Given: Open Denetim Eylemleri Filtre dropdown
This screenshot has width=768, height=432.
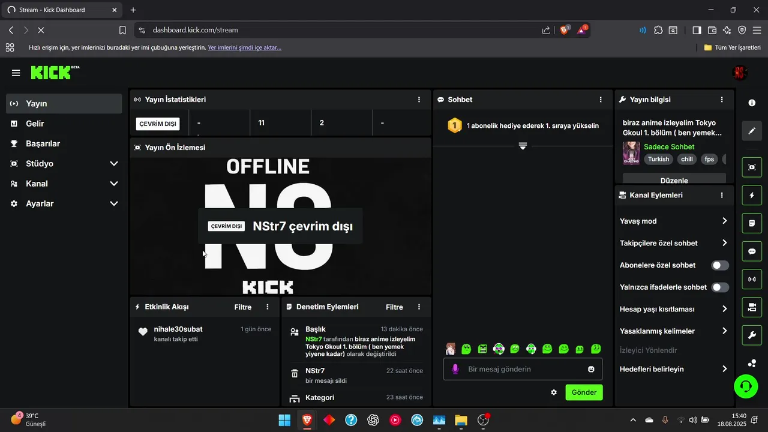Looking at the screenshot, I should pos(394,307).
